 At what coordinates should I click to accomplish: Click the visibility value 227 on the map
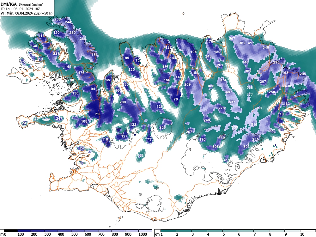click(x=56, y=53)
